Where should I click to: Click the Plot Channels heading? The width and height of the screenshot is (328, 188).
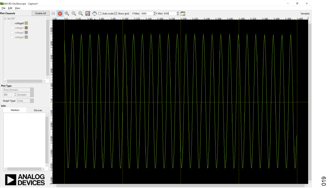[x=8, y=13]
